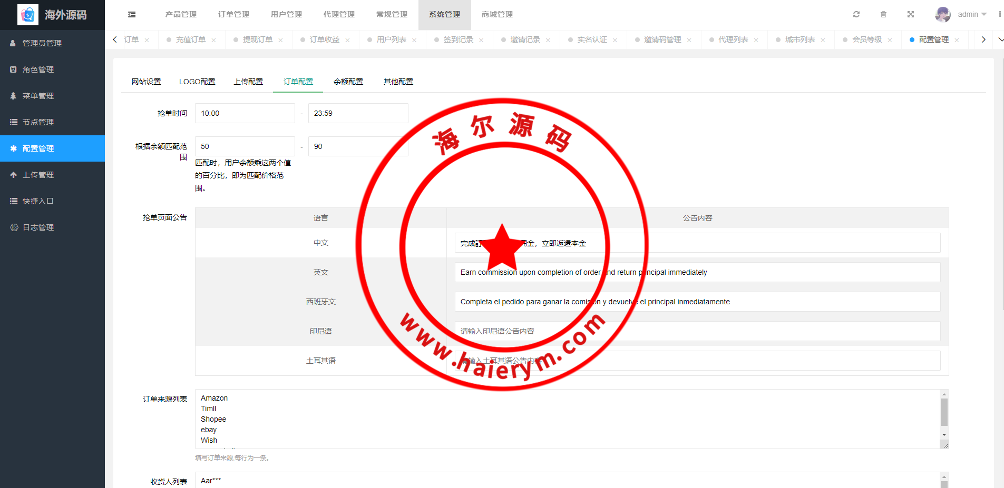Viewport: 1004px width, 488px height.
Task: Open 日志管理 in the sidebar
Action: 38,227
